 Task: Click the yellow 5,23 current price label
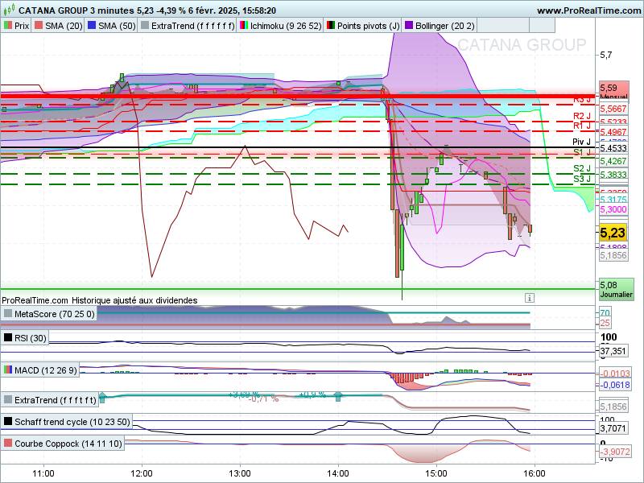[x=613, y=232]
